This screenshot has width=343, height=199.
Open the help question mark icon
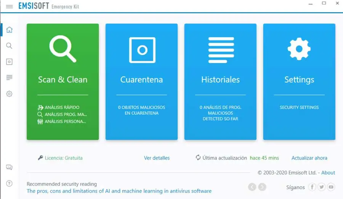coord(9,183)
